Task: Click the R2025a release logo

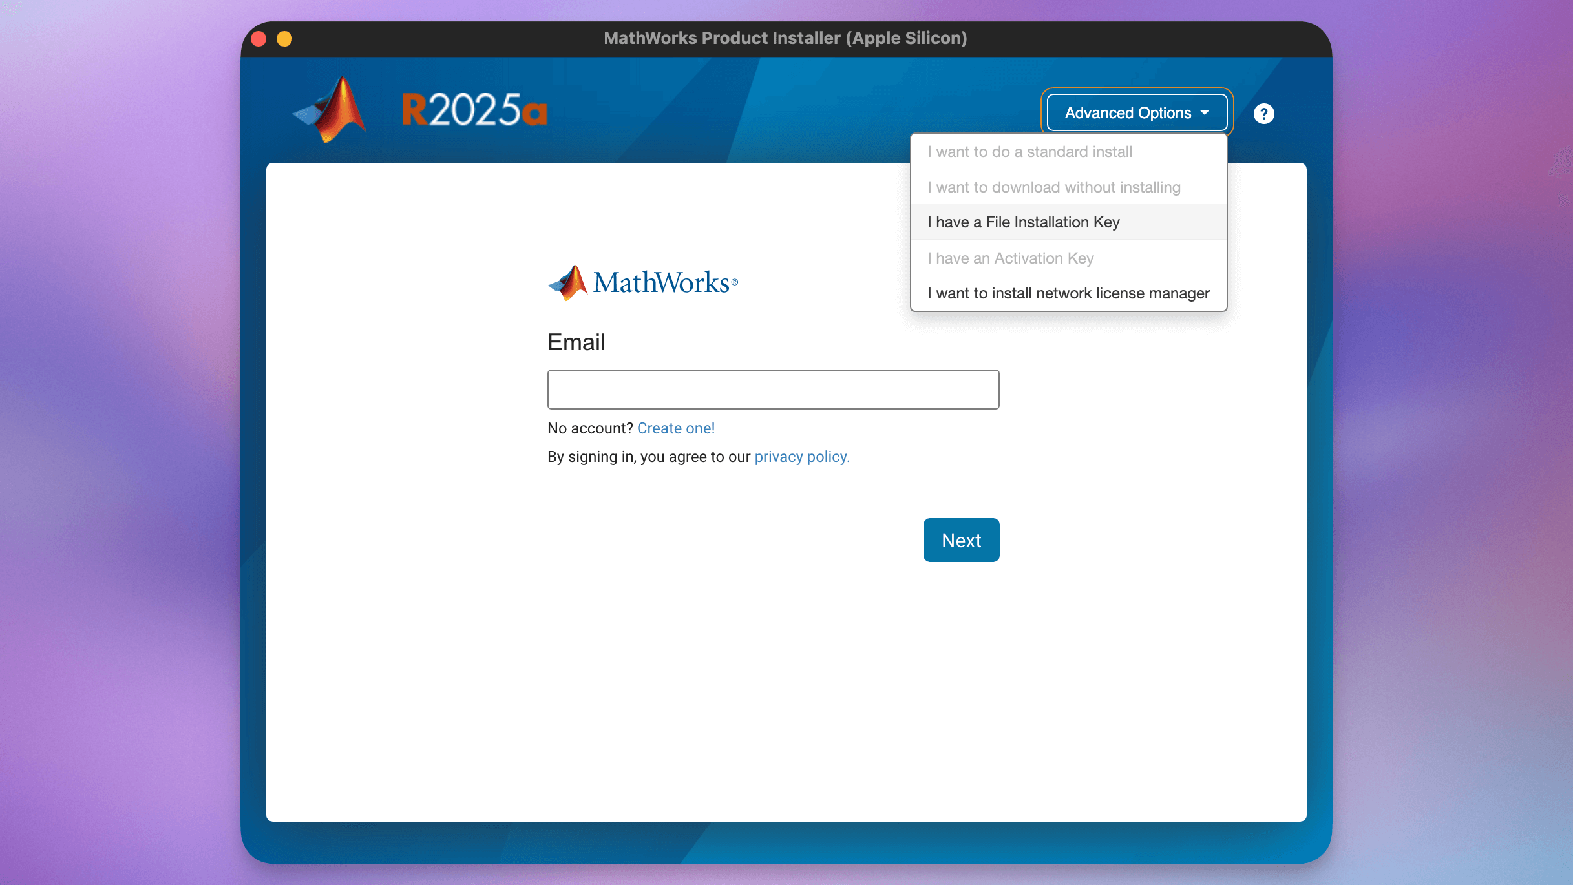Action: 474,110
